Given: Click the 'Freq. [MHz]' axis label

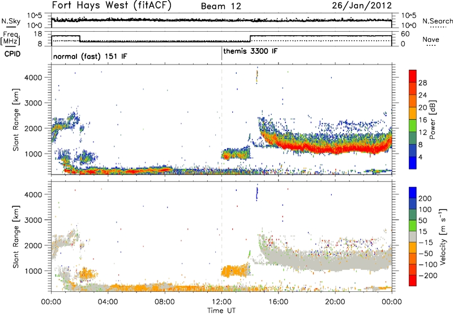Looking at the screenshot, I should click(x=10, y=38).
